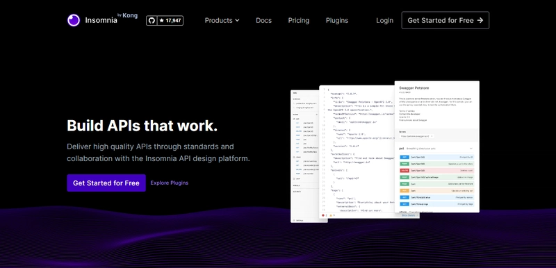
Task: Click the Settings icon at the bottom of the left preview panel
Action: (x=294, y=220)
